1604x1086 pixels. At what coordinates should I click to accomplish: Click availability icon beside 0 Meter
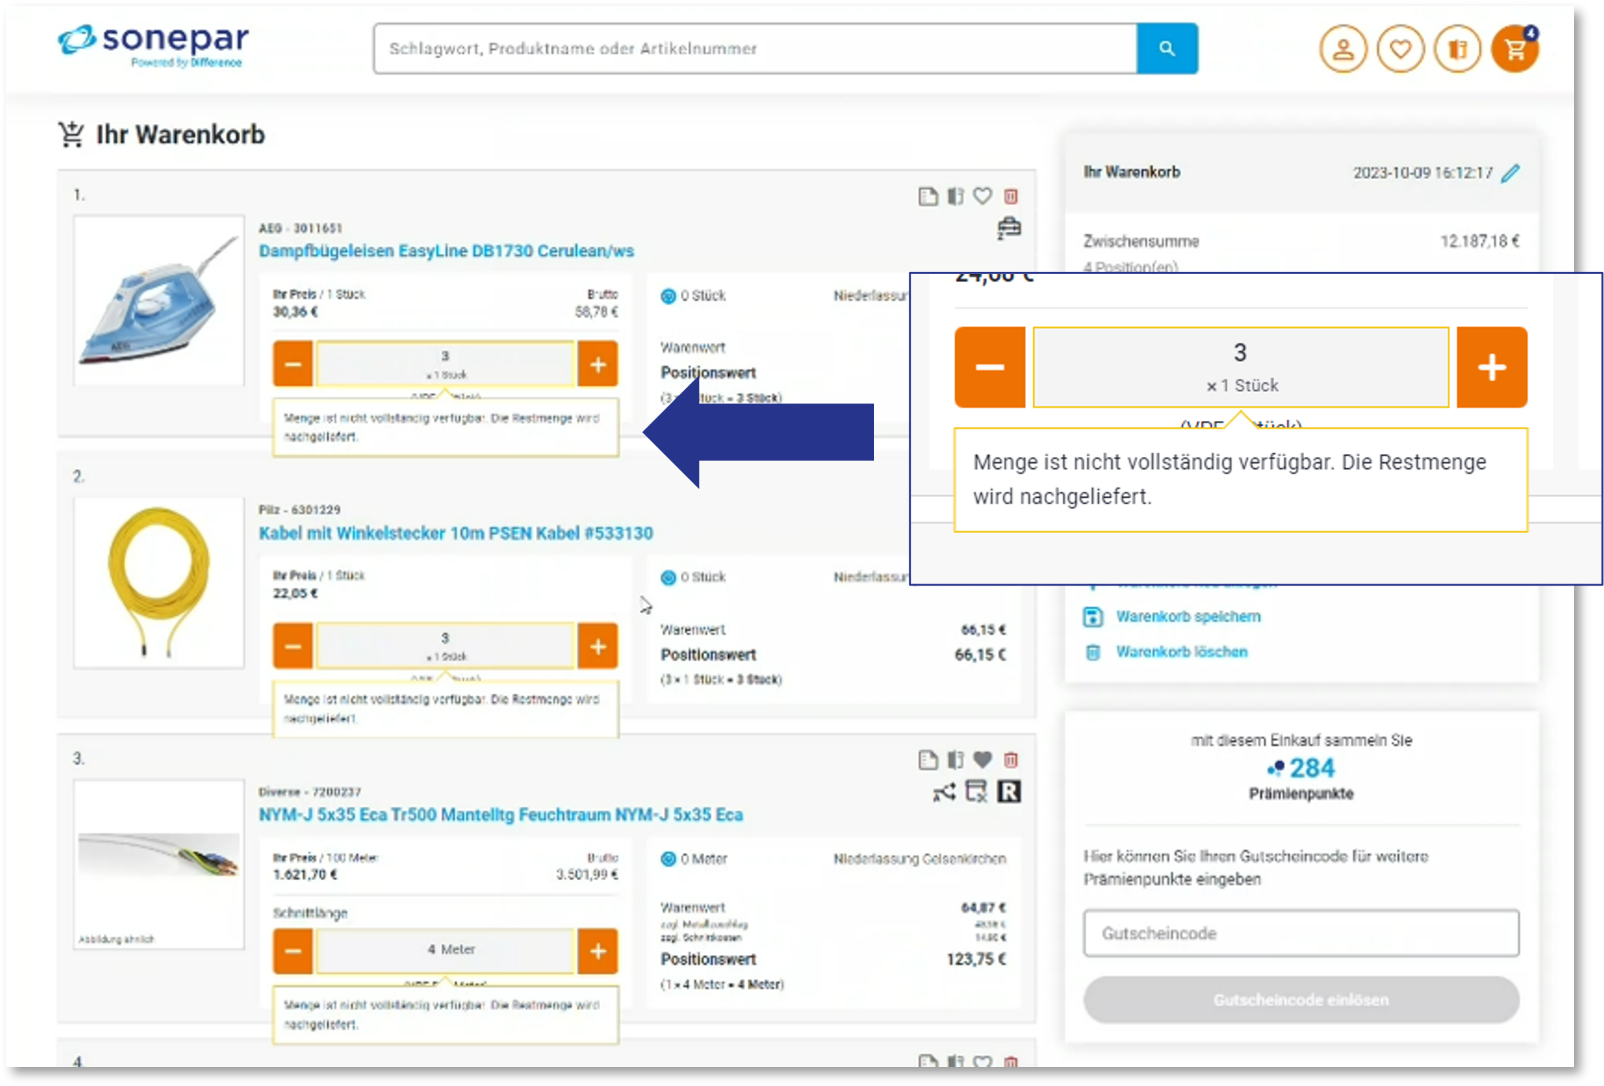(x=668, y=860)
